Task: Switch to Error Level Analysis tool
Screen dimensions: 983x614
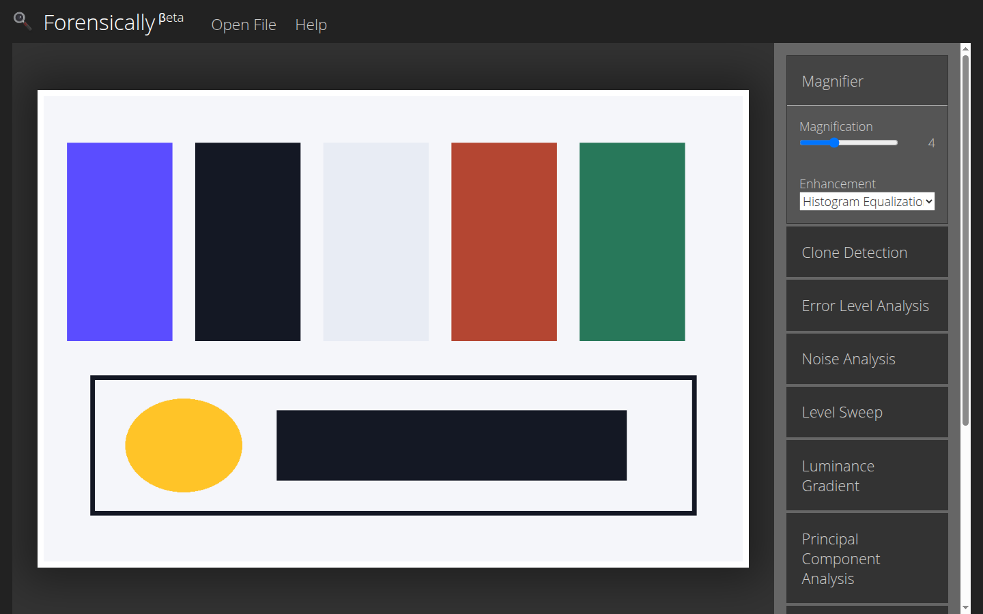Action: [867, 306]
